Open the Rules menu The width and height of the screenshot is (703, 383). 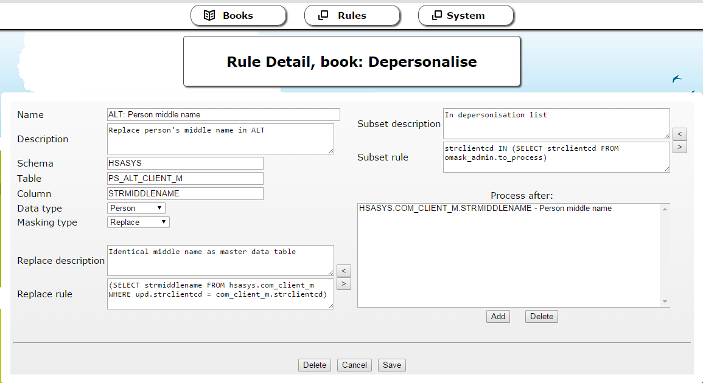(x=352, y=16)
